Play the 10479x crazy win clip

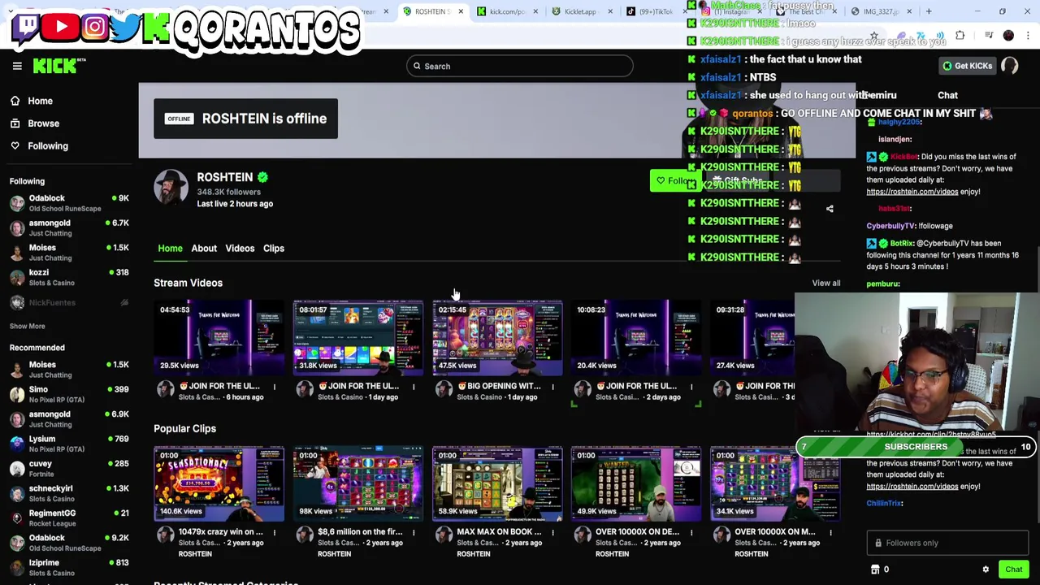[x=219, y=483]
